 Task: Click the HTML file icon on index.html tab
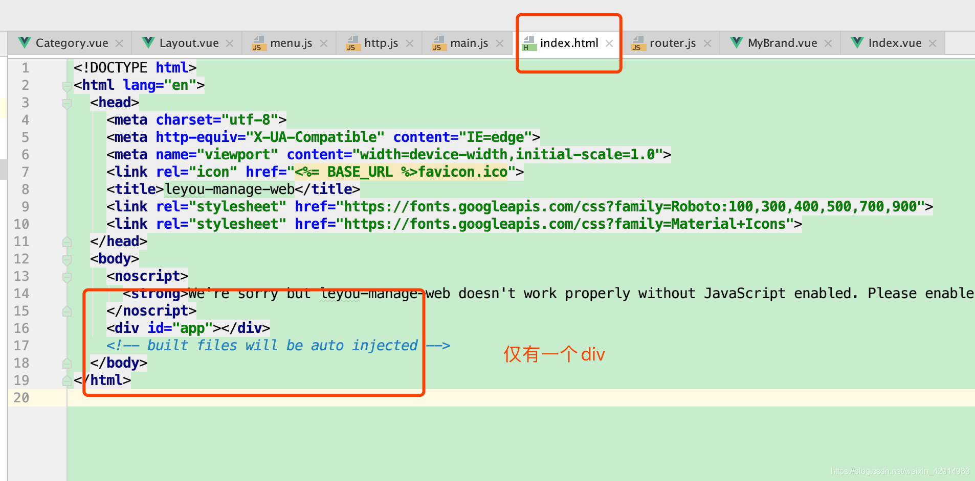pyautogui.click(x=528, y=43)
